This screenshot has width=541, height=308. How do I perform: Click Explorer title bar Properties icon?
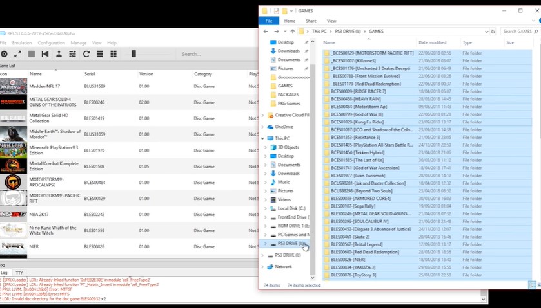tap(277, 11)
